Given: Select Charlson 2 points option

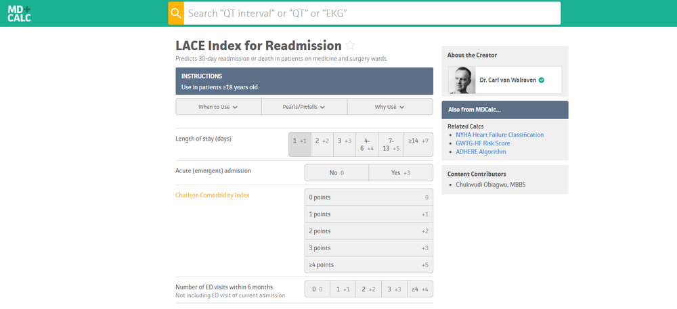Looking at the screenshot, I should pos(369,231).
